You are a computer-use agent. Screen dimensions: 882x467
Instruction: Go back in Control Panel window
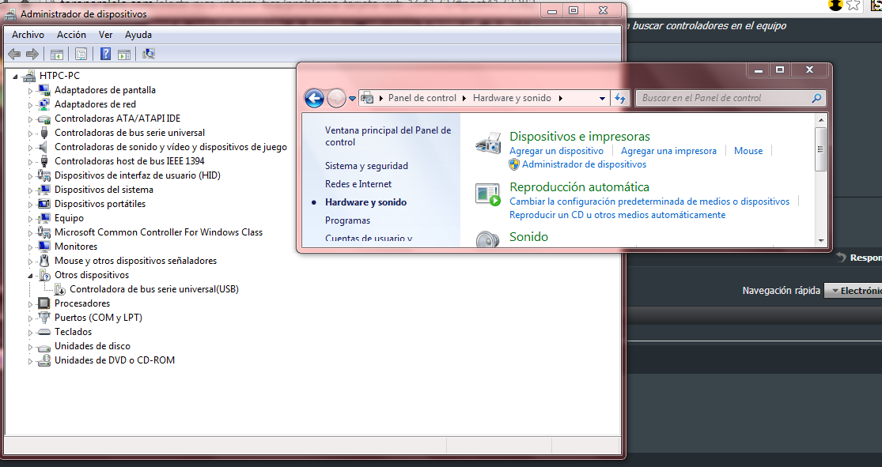click(315, 98)
